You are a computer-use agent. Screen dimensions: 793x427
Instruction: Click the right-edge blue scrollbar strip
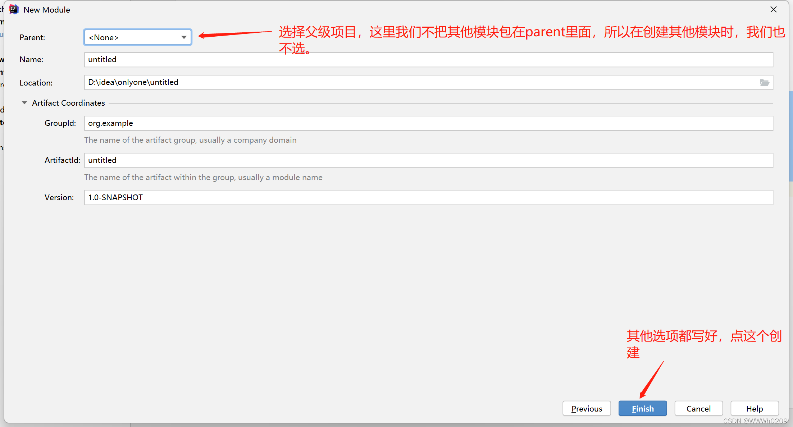pyautogui.click(x=791, y=137)
